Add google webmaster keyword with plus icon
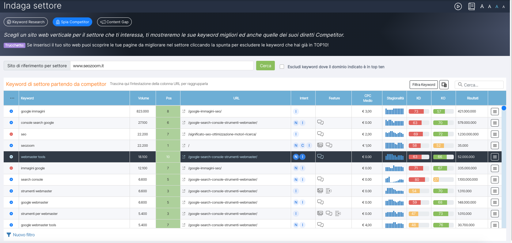This screenshot has width=512, height=243. click(11, 202)
